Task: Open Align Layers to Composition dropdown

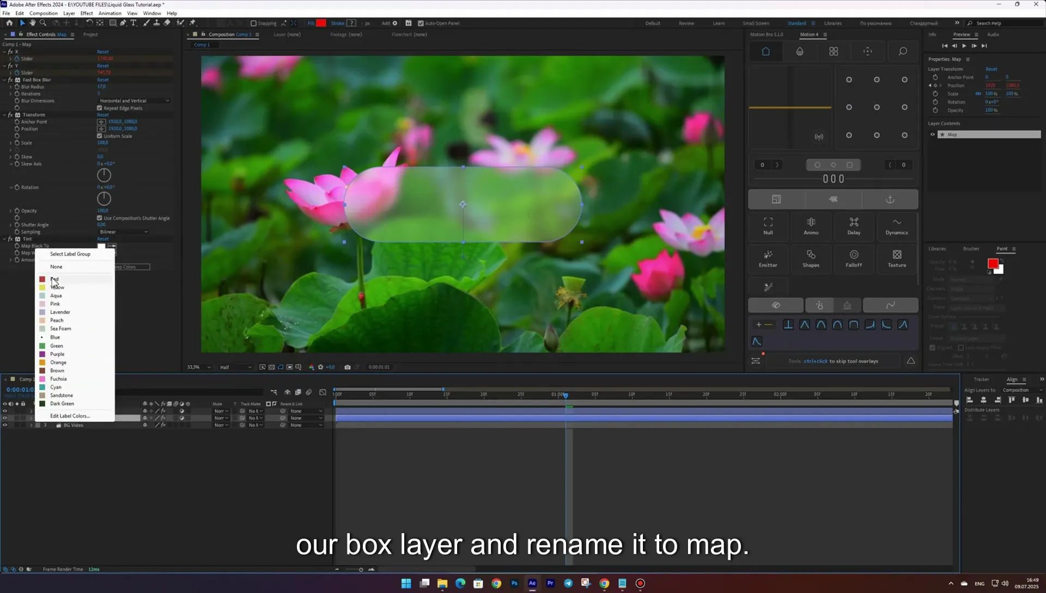Action: 1022,390
